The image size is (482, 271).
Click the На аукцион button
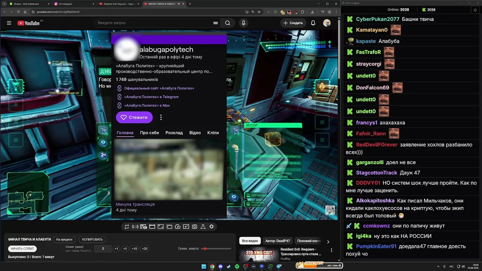pyautogui.click(x=64, y=239)
